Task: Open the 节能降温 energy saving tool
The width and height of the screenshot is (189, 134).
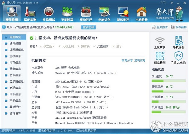Action: pyautogui.click(x=67, y=14)
